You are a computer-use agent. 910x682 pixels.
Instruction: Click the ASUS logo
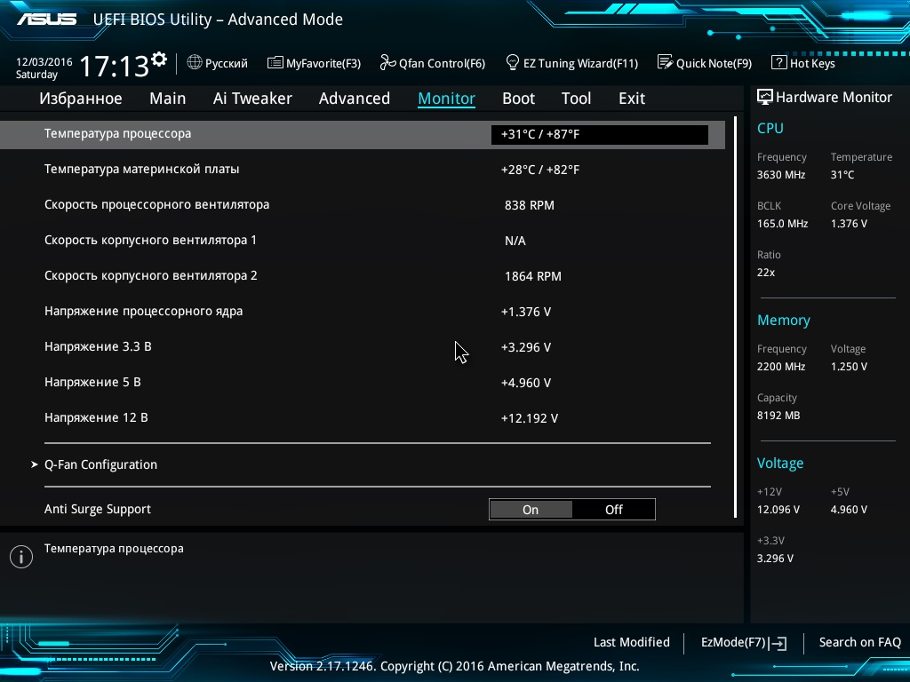(x=46, y=20)
